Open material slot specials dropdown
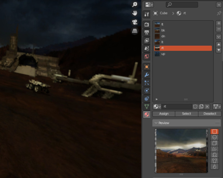Viewport: 223px width, 178px height. [219, 37]
